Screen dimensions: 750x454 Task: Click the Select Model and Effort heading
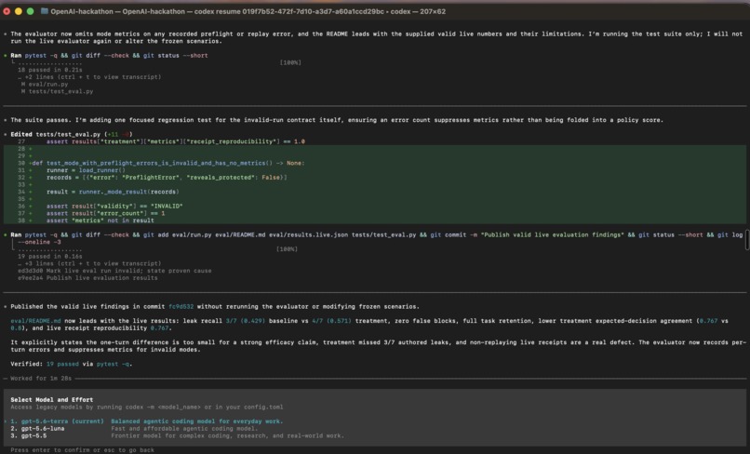click(x=52, y=399)
